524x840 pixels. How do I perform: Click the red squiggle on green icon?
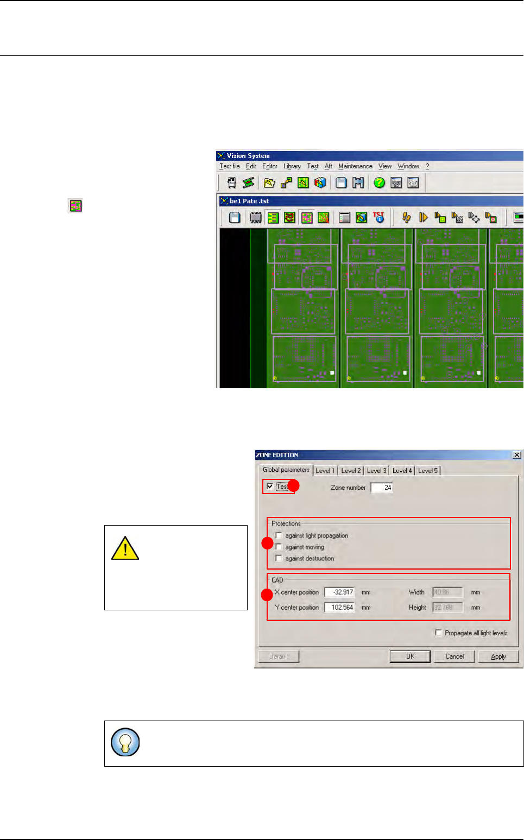(x=289, y=218)
